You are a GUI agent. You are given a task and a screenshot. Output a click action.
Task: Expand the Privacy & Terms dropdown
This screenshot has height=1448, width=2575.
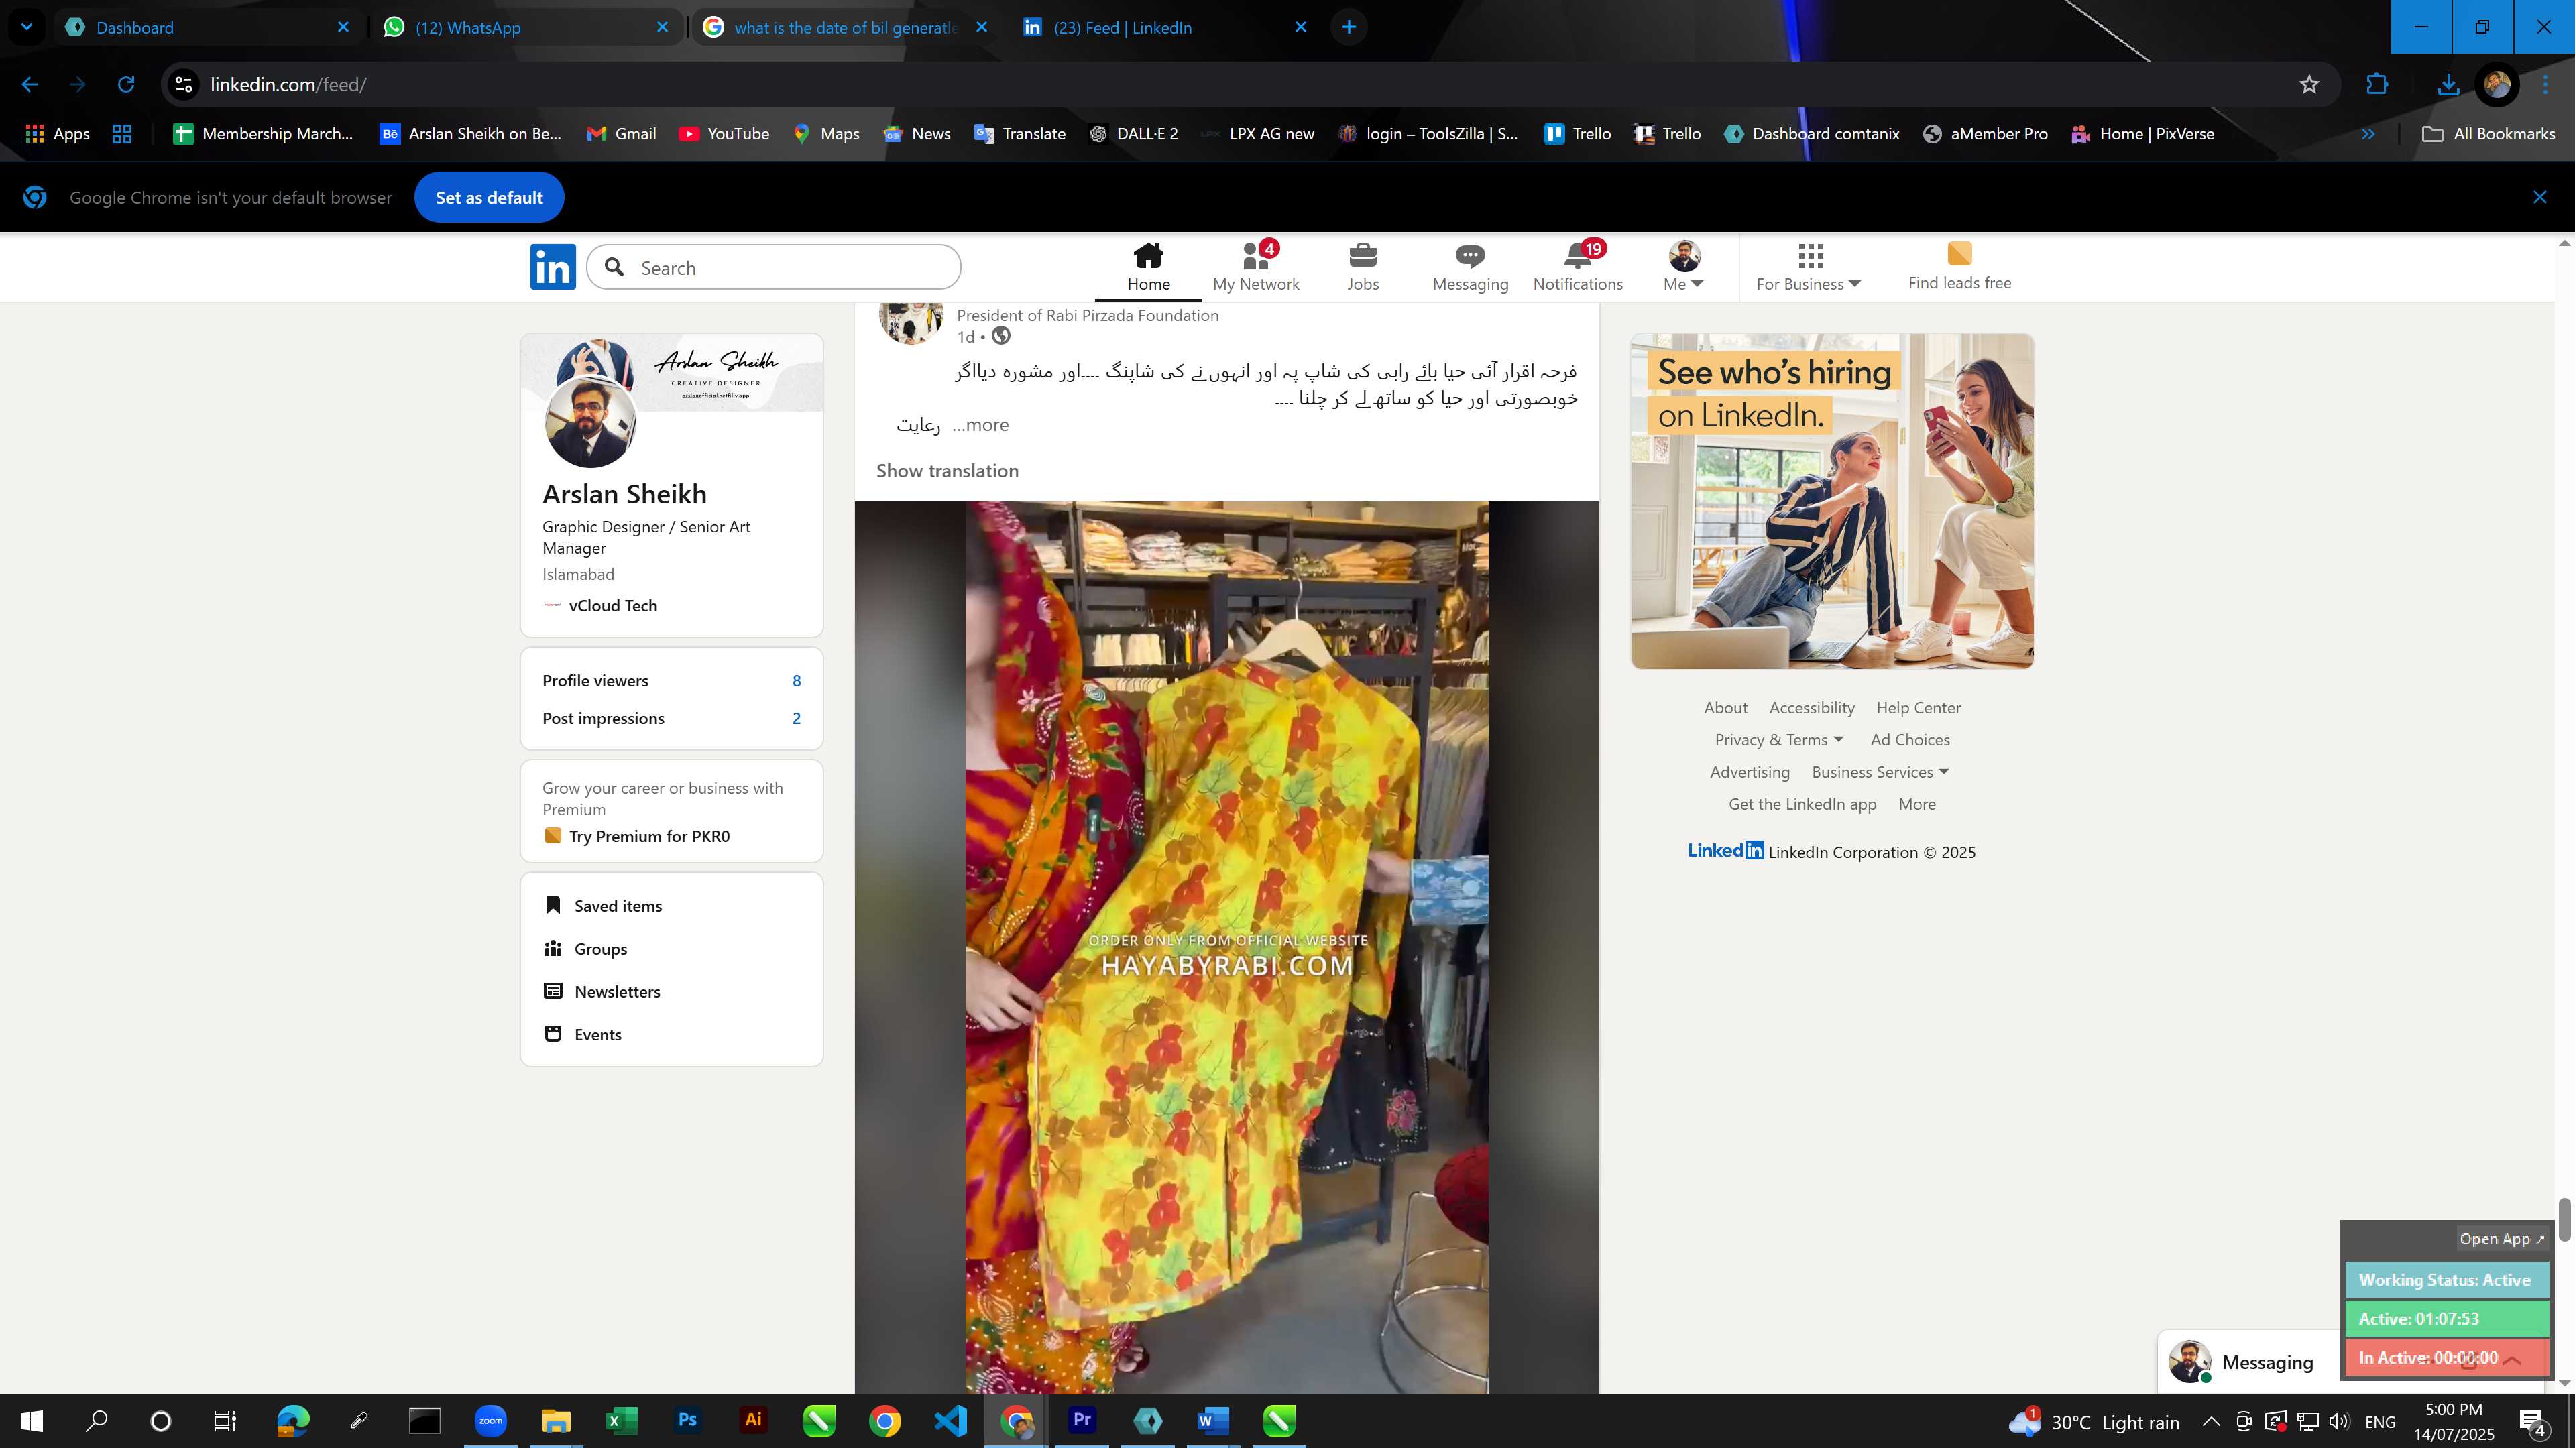pyautogui.click(x=1778, y=739)
